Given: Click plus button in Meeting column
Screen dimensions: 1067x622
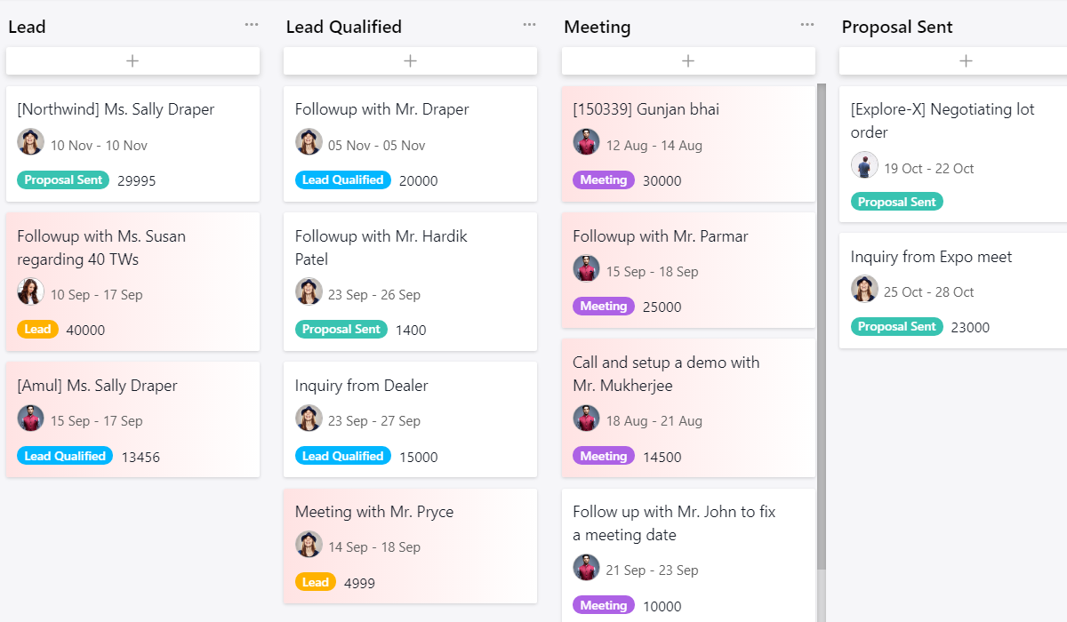Looking at the screenshot, I should pyautogui.click(x=688, y=61).
